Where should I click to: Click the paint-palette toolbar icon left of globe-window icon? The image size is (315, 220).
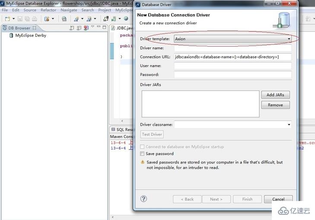tap(47, 19)
